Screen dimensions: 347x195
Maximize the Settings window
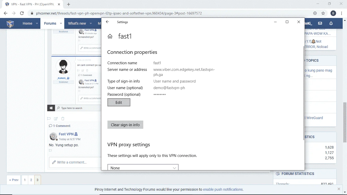pos(287,22)
